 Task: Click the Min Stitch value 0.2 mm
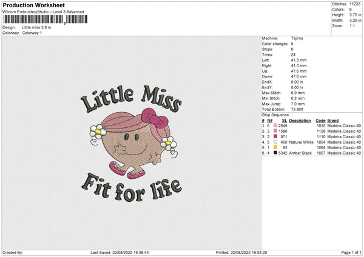coord(298,98)
